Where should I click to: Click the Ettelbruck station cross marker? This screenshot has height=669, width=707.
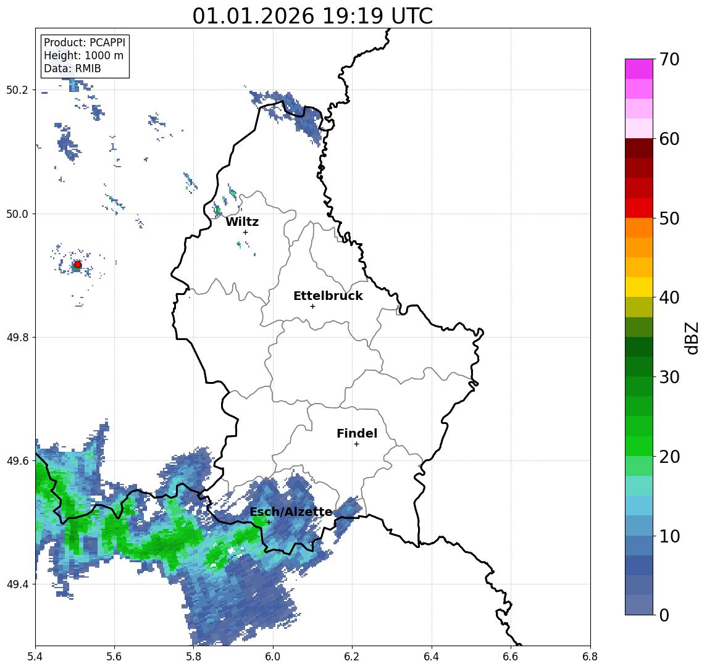[x=312, y=307]
